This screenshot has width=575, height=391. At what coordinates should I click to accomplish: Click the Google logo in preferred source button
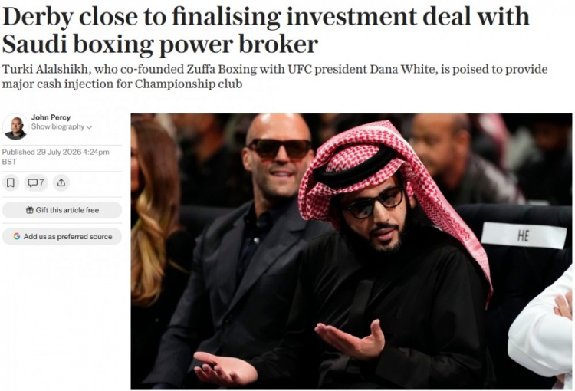[x=17, y=237]
